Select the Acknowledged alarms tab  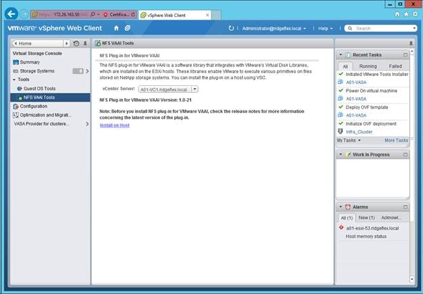[x=391, y=217]
